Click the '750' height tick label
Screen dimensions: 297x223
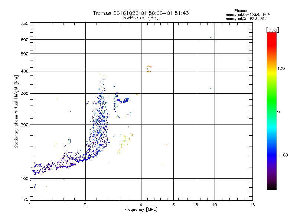pyautogui.click(x=25, y=23)
